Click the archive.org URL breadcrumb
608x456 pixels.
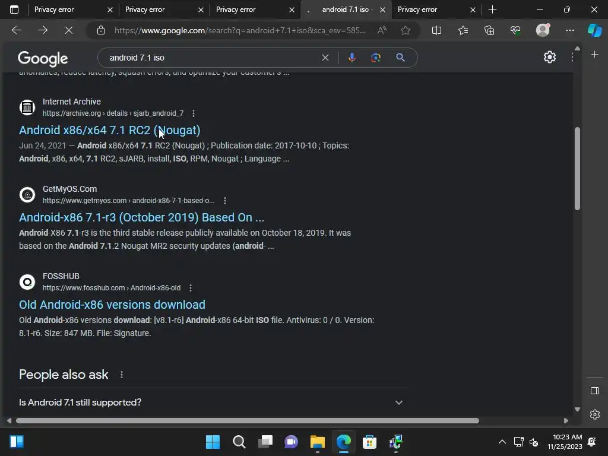[x=113, y=113]
